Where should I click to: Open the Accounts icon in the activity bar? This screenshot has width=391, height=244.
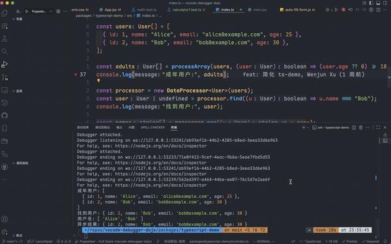(x=5, y=219)
